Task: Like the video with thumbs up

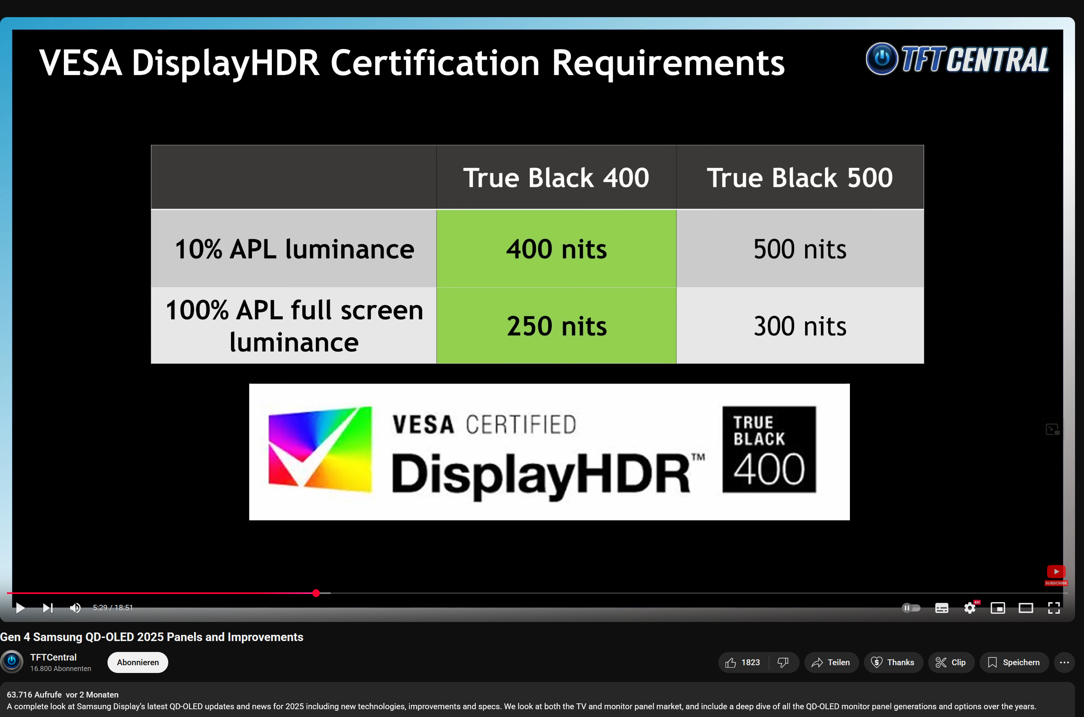Action: (743, 662)
